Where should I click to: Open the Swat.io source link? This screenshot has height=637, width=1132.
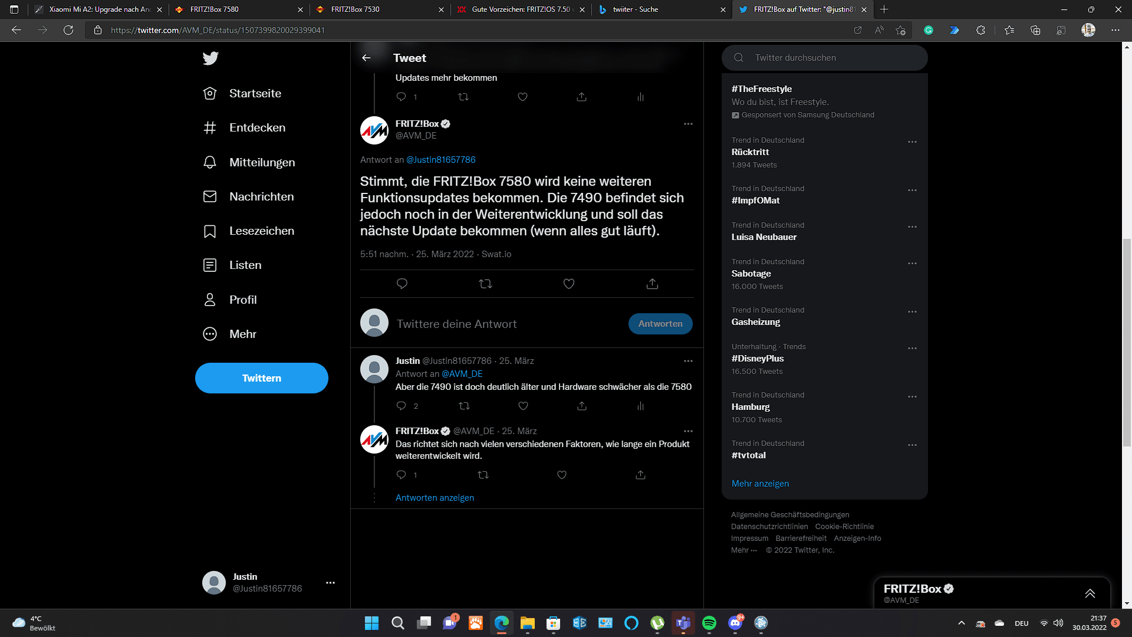496,254
